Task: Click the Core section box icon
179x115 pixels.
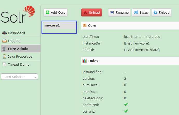Action: [x=85, y=25]
